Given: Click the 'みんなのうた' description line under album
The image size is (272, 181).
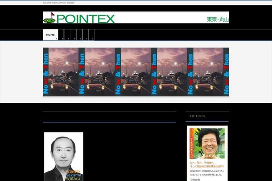Looking at the screenshot, I should click(x=207, y=171).
